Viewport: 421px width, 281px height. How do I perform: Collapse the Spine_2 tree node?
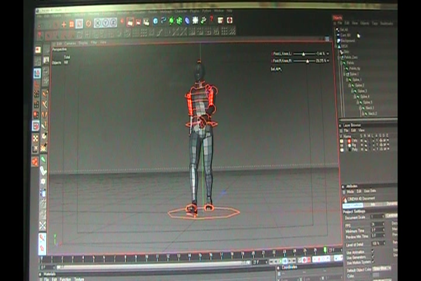tap(350, 85)
